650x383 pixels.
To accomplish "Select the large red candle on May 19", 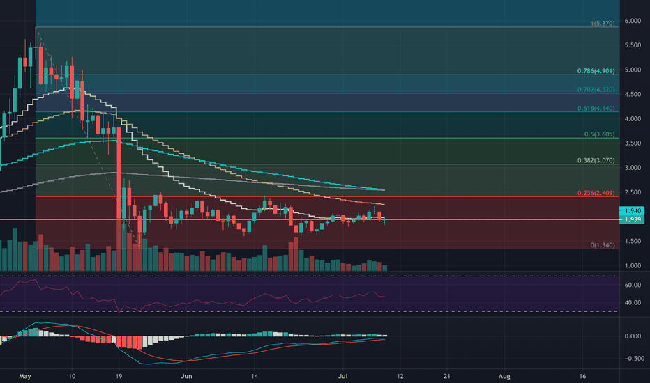I will coord(119,173).
